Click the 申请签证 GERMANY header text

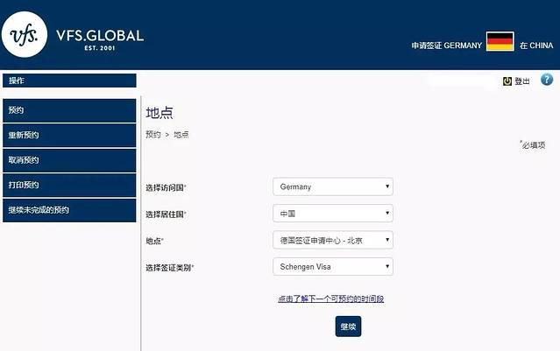pos(446,46)
